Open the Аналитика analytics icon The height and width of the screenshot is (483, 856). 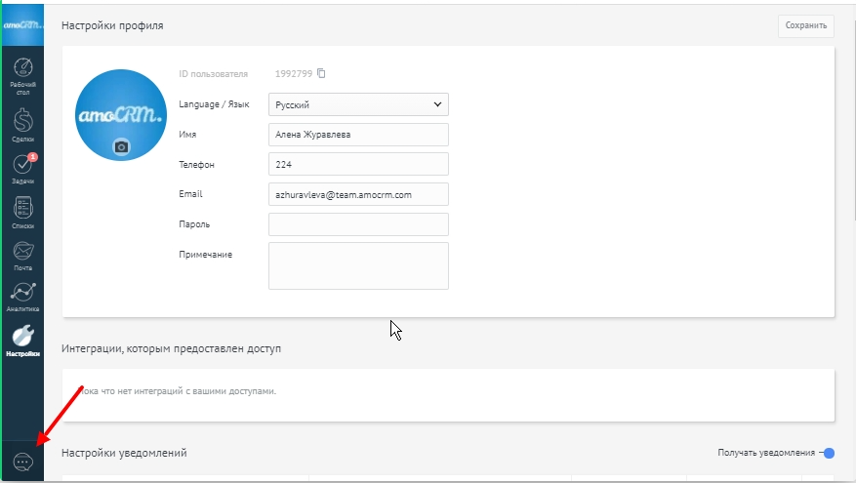tap(24, 295)
